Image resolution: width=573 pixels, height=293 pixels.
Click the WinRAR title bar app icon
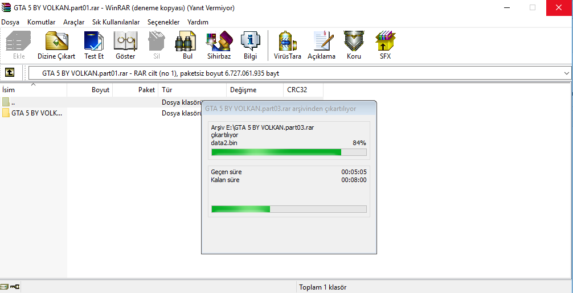pos(6,7)
